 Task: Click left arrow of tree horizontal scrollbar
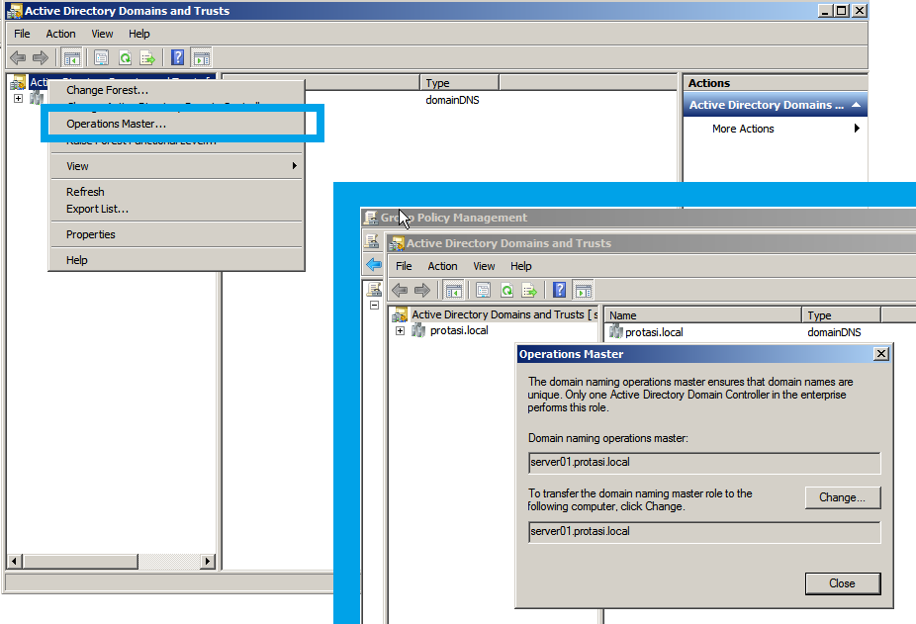click(x=15, y=562)
